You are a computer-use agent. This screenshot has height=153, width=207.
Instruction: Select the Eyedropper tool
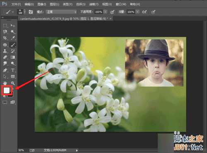(x=13, y=38)
